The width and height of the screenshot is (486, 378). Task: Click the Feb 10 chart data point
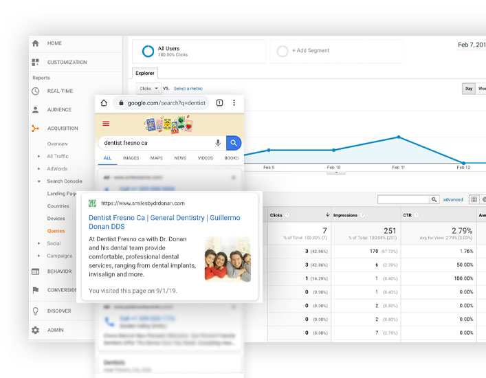[x=334, y=151]
